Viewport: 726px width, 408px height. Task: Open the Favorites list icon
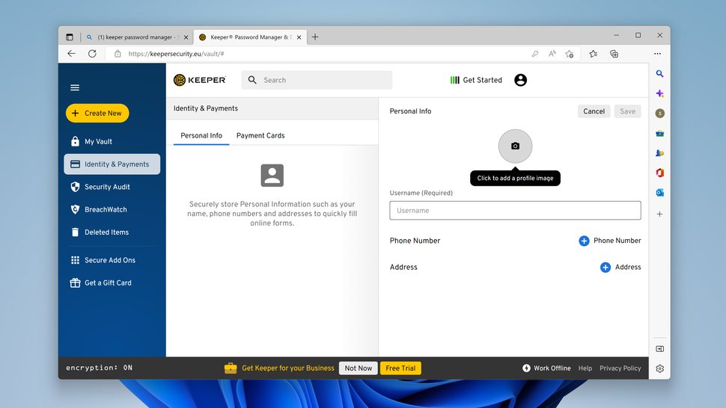593,54
